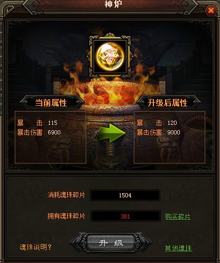This screenshot has height=263, width=220.
Task: Close the 神炉 window with red X
Action: (x=211, y=11)
